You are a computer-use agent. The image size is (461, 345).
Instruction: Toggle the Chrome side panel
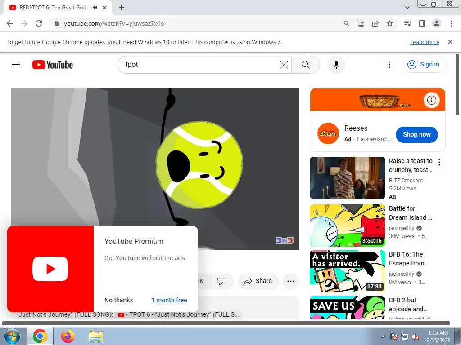(x=422, y=23)
